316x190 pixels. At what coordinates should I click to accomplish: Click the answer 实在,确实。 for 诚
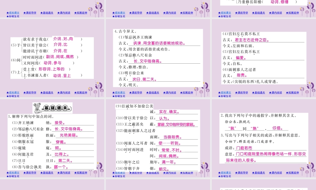coord(169,112)
